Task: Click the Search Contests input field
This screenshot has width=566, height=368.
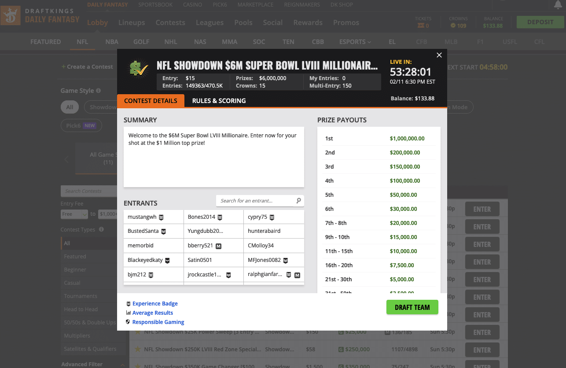Action: (x=89, y=191)
